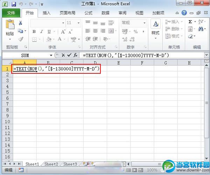Align text right
The image size is (210, 175).
pyautogui.click(x=103, y=31)
